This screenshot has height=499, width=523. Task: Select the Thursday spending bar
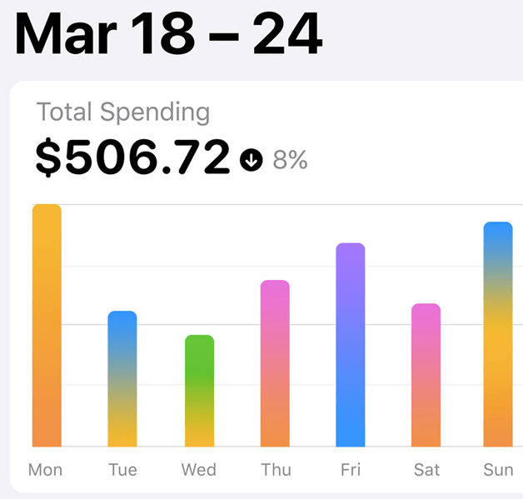(275, 363)
